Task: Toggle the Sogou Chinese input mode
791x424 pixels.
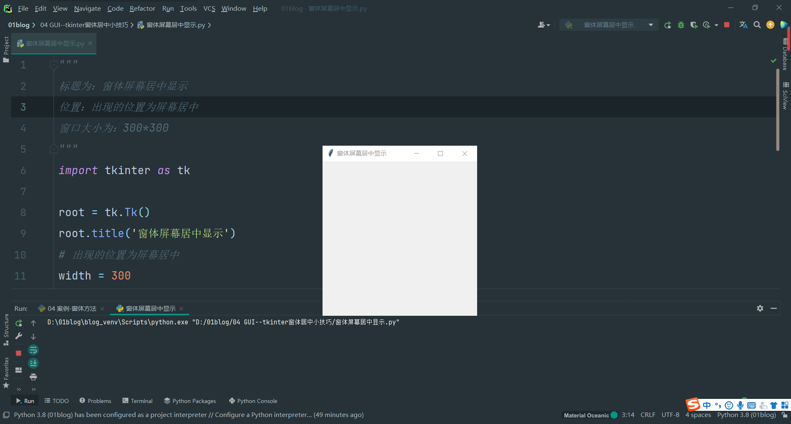Action: (x=707, y=405)
